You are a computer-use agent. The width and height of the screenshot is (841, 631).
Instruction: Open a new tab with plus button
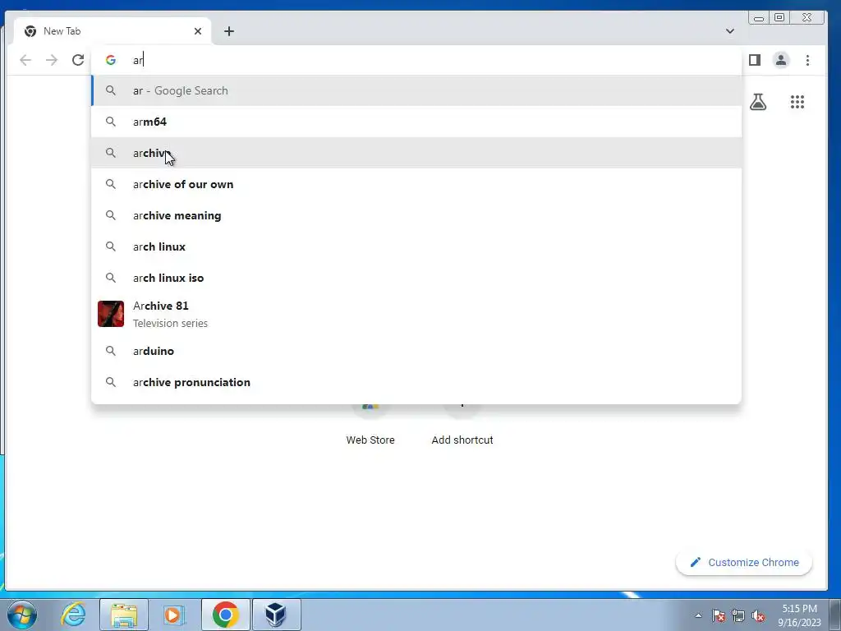point(229,31)
